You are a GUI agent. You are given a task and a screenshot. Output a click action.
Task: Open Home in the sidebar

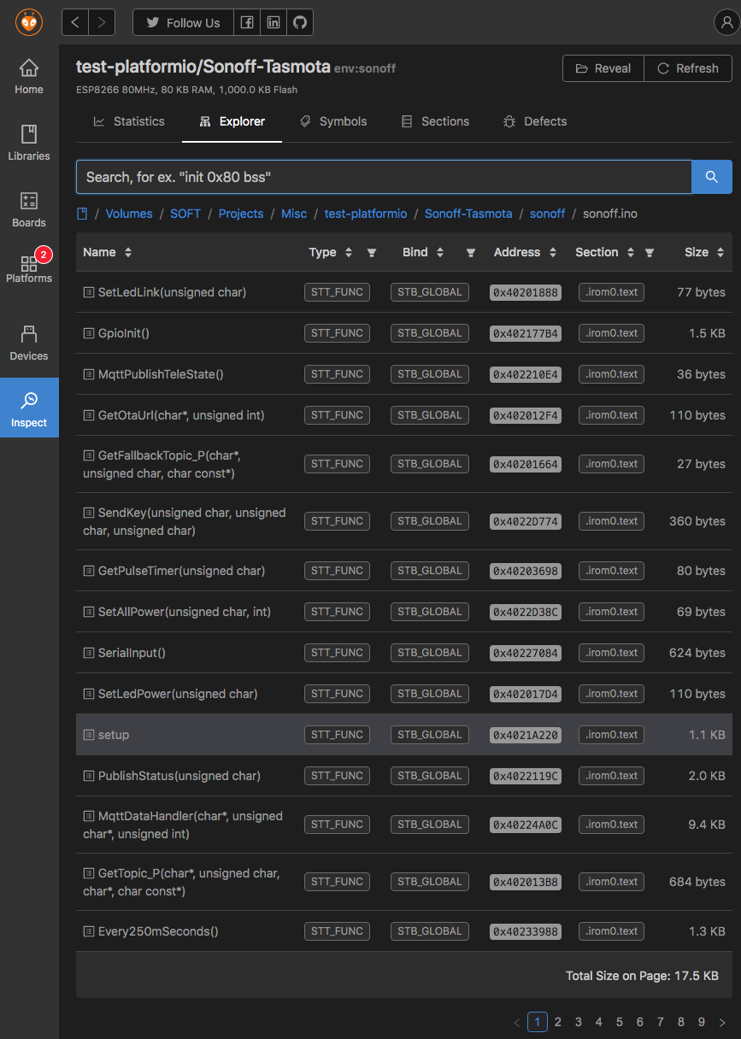(29, 76)
